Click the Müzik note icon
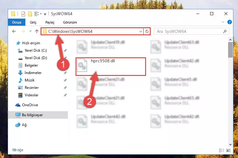 click(20, 80)
